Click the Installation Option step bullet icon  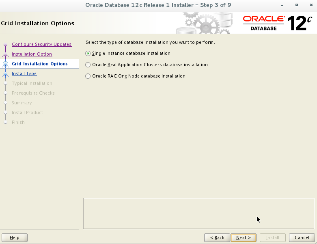pyautogui.click(x=5, y=54)
